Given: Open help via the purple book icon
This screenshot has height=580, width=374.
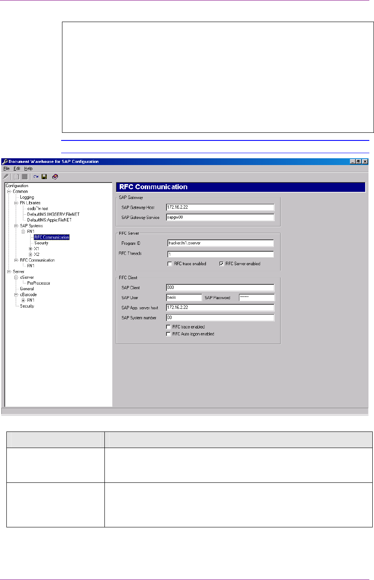Looking at the screenshot, I should (55, 177).
